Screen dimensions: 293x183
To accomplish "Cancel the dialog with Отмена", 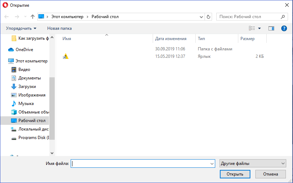I will tap(270, 174).
